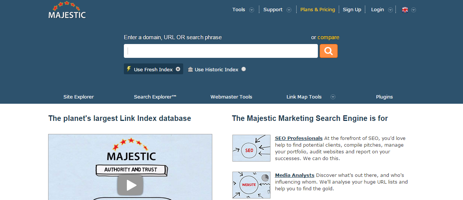Open the Webmaster Tools tab
This screenshot has height=200, width=463.
(x=231, y=97)
